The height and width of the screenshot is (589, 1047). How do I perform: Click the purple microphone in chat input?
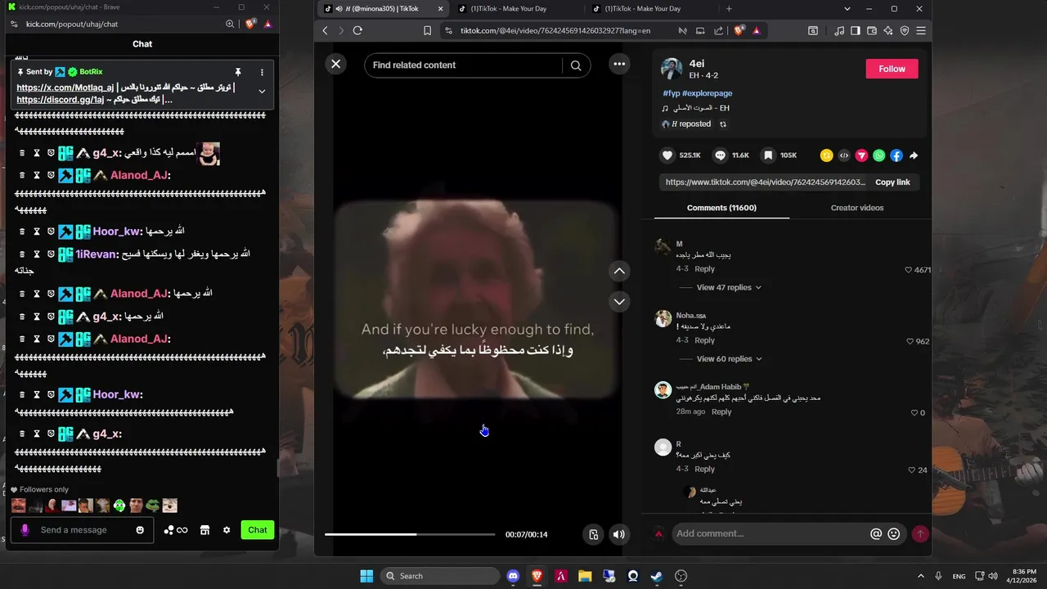(25, 530)
